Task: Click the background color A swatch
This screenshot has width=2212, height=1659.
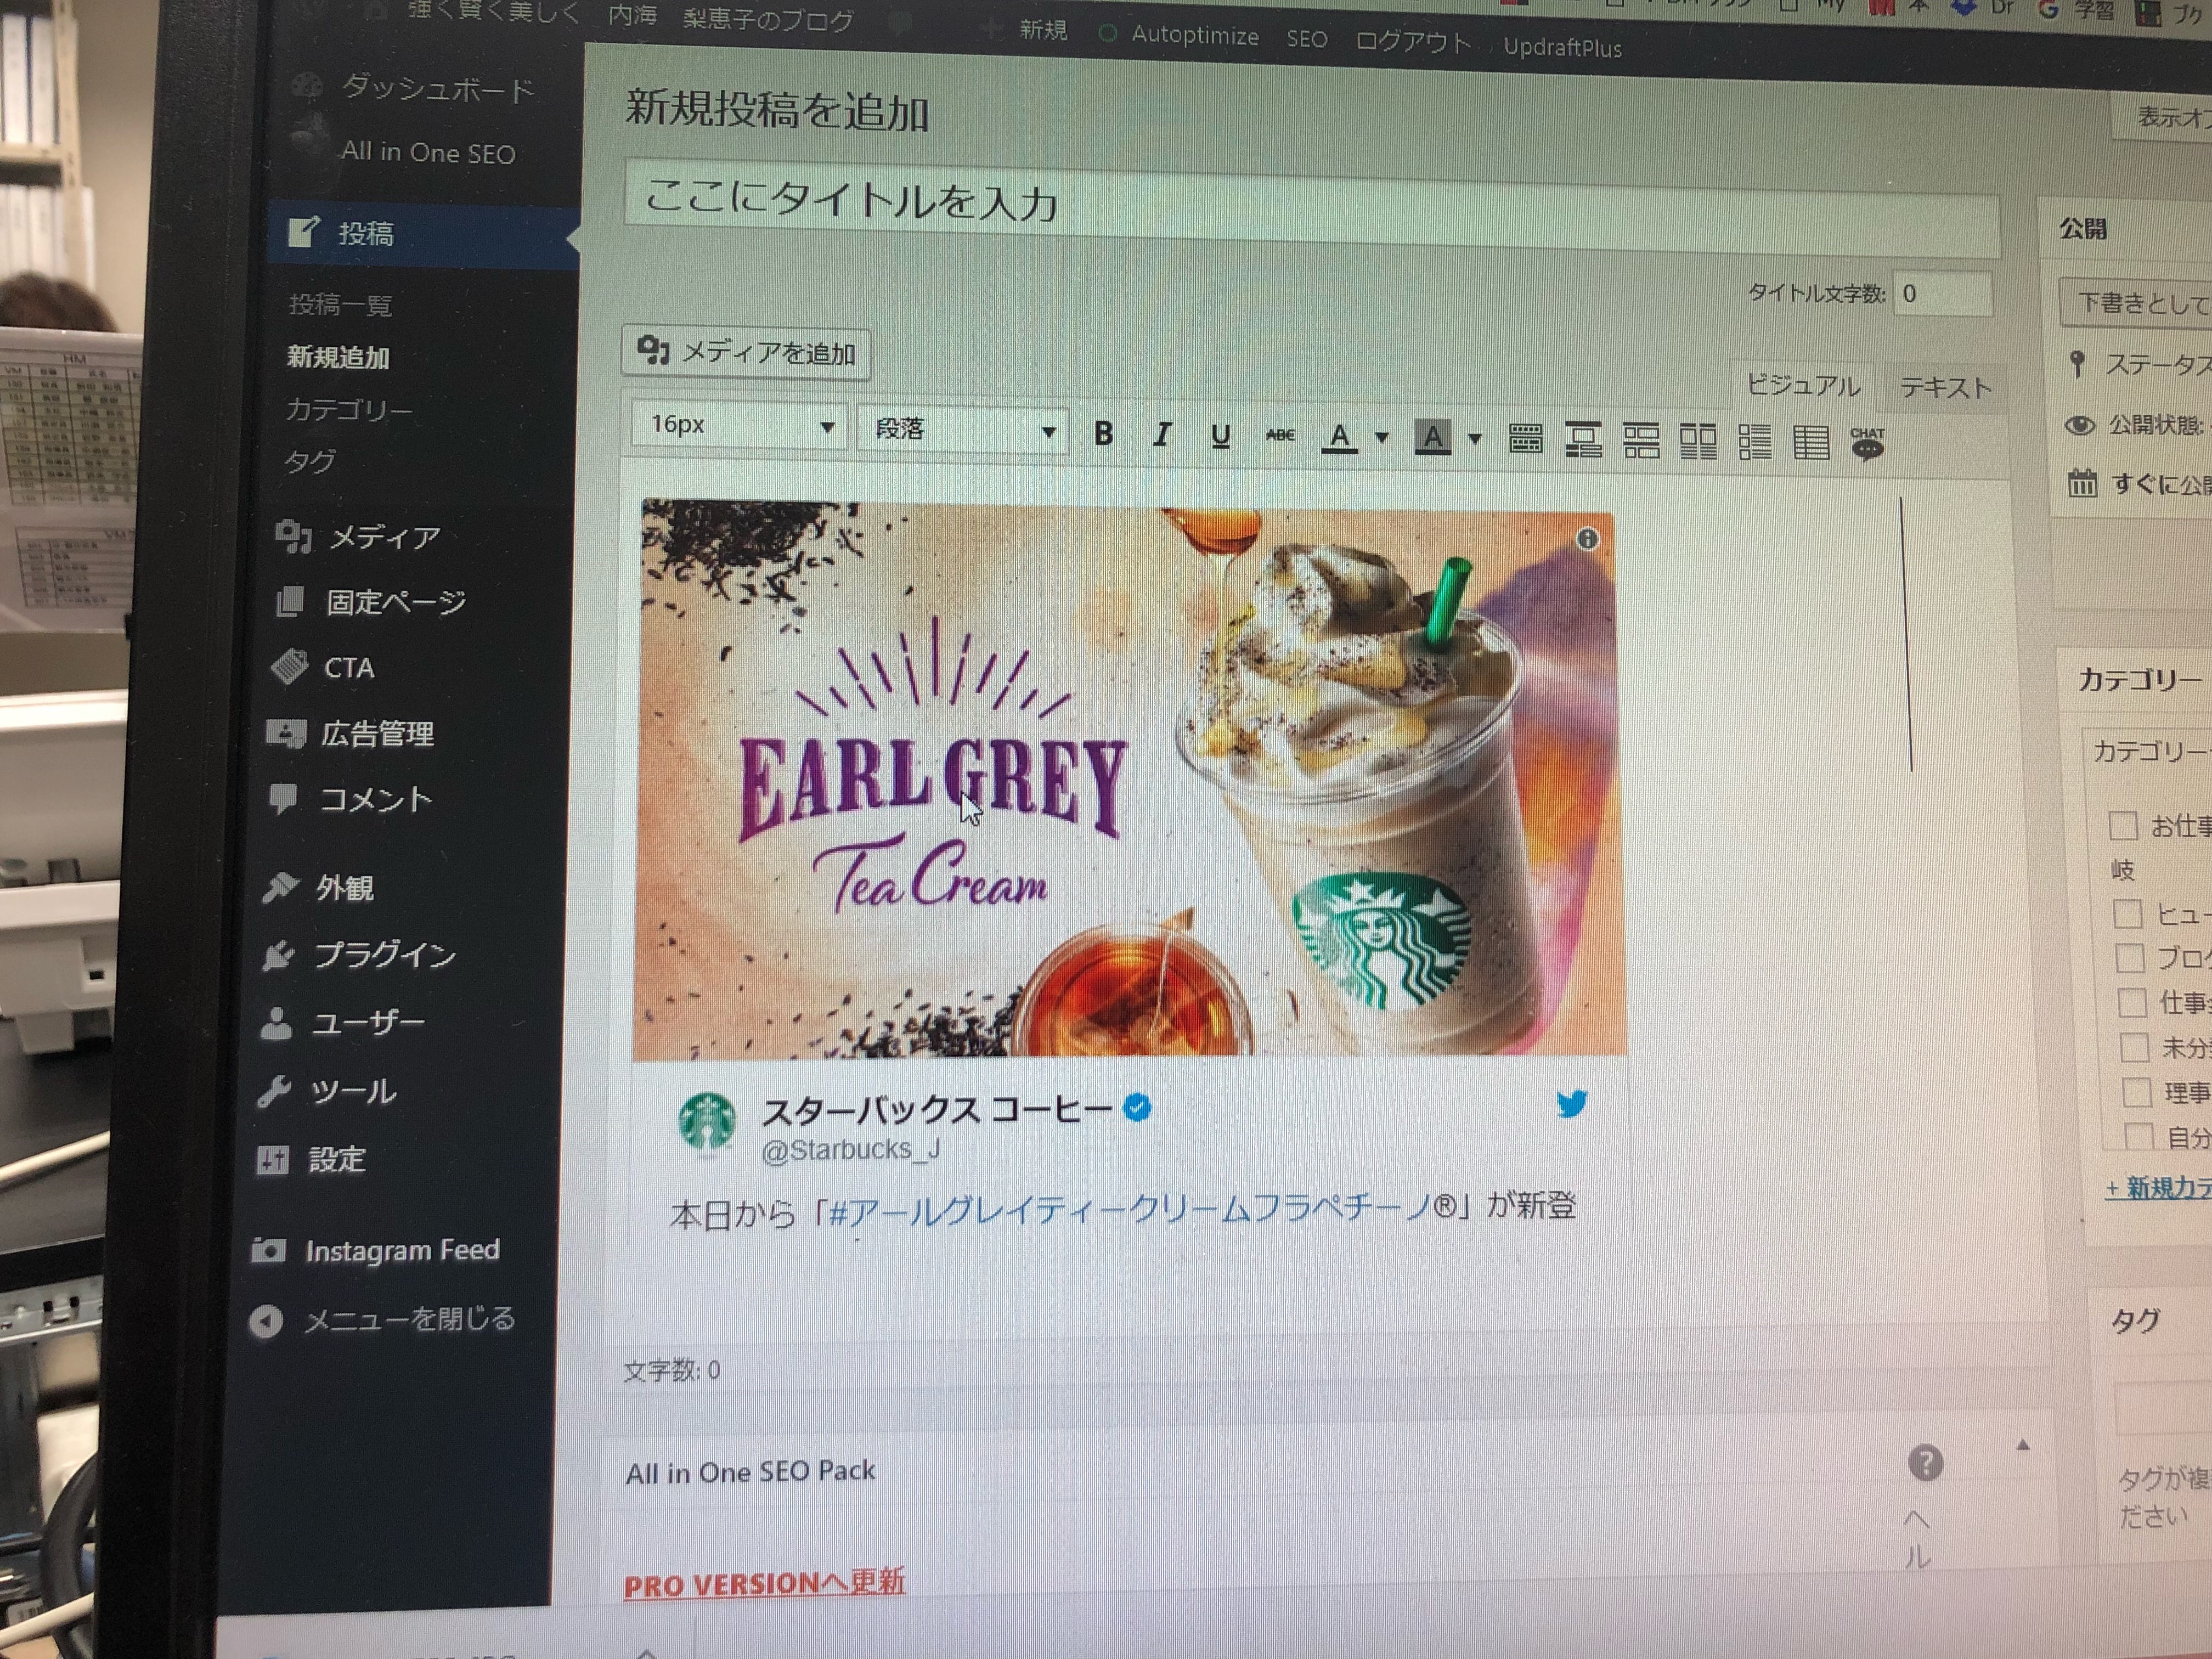Action: pyautogui.click(x=1432, y=438)
